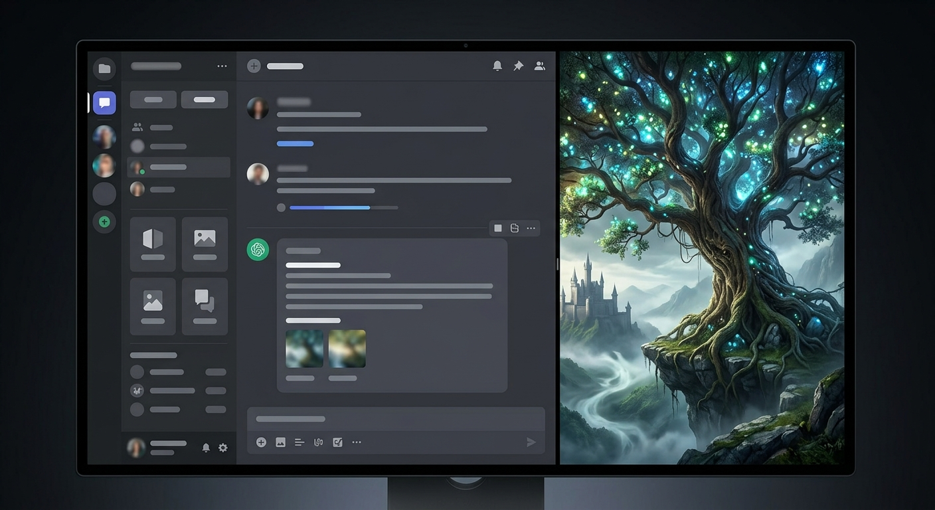Click the checkbox pencil icon in the composer toolbar
Viewport: 935px width, 510px height.
[x=337, y=442]
